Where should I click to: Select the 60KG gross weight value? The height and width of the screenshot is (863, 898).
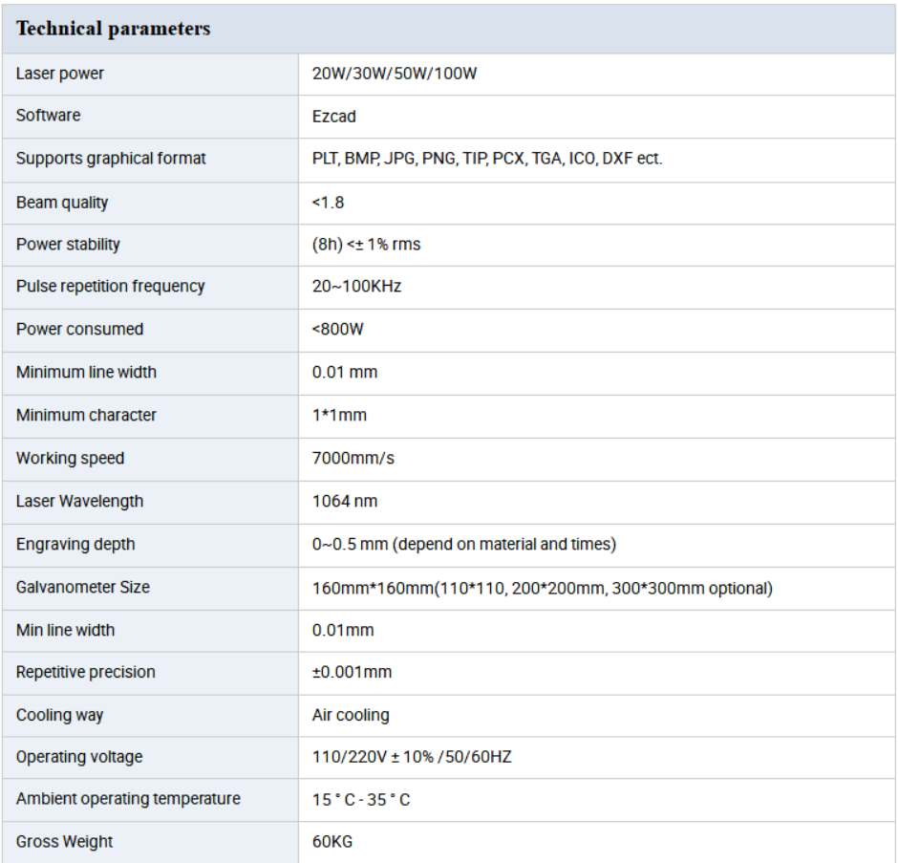click(x=331, y=842)
